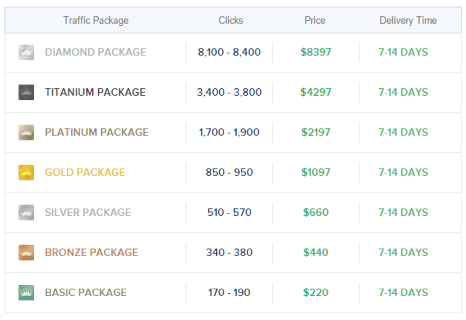This screenshot has height=320, width=466.
Task: Click the yellow Gold Package crown icon
Action: tap(26, 173)
